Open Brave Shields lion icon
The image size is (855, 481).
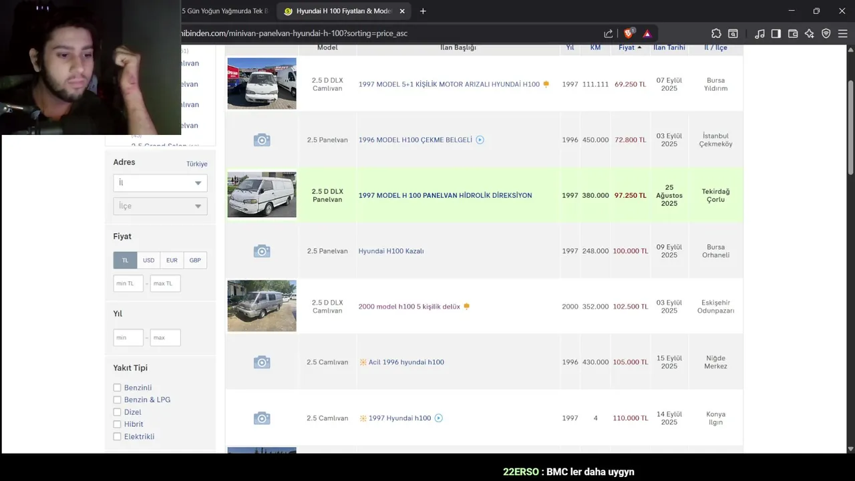[x=628, y=33]
